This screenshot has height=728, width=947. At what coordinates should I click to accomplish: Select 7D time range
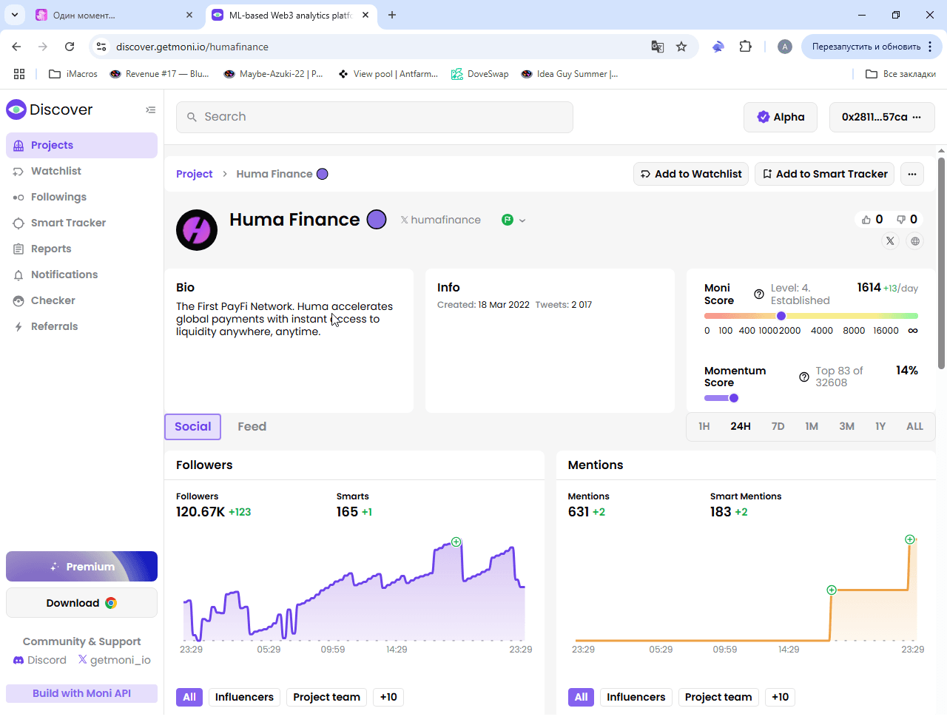[x=778, y=427]
